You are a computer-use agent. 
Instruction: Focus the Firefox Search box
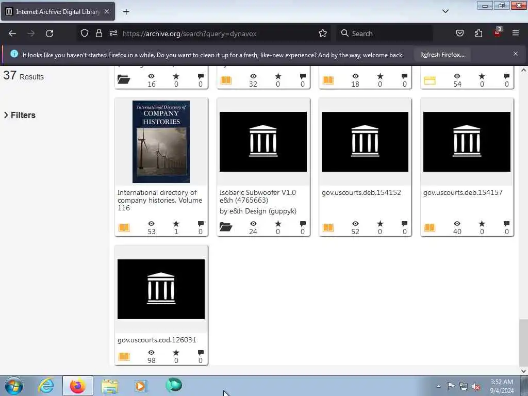pos(385,34)
